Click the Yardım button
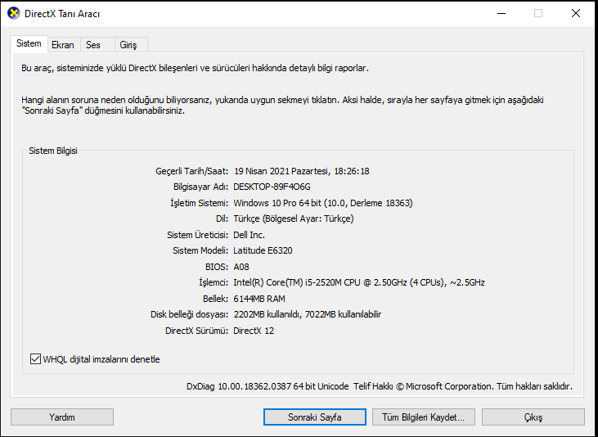The image size is (598, 437). [x=62, y=417]
